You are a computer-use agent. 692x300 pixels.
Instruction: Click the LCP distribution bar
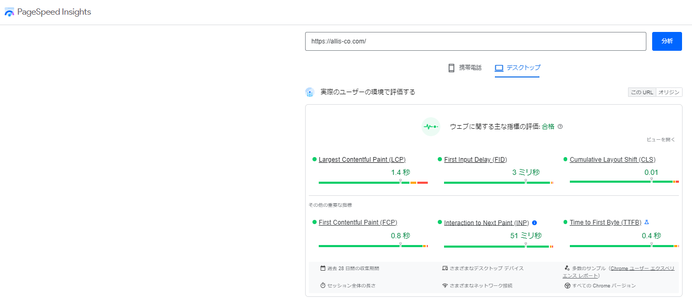[373, 183]
